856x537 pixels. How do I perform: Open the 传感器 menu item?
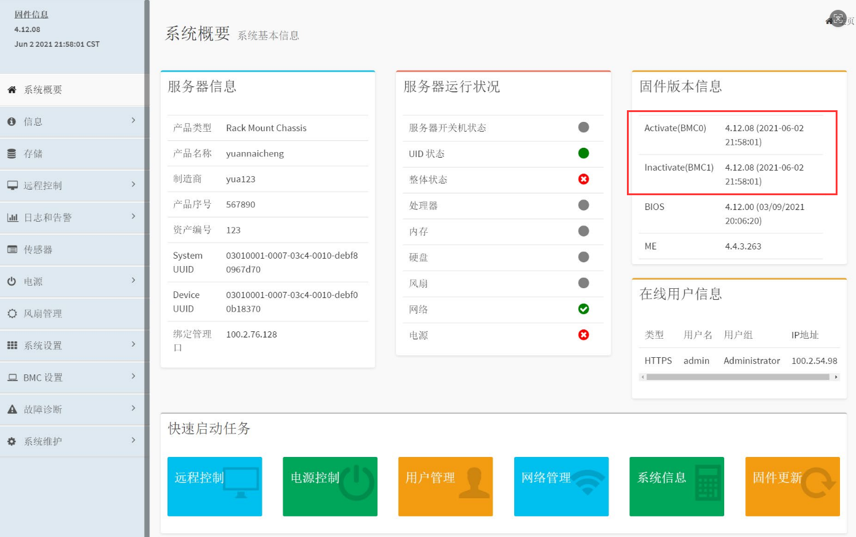tap(38, 249)
